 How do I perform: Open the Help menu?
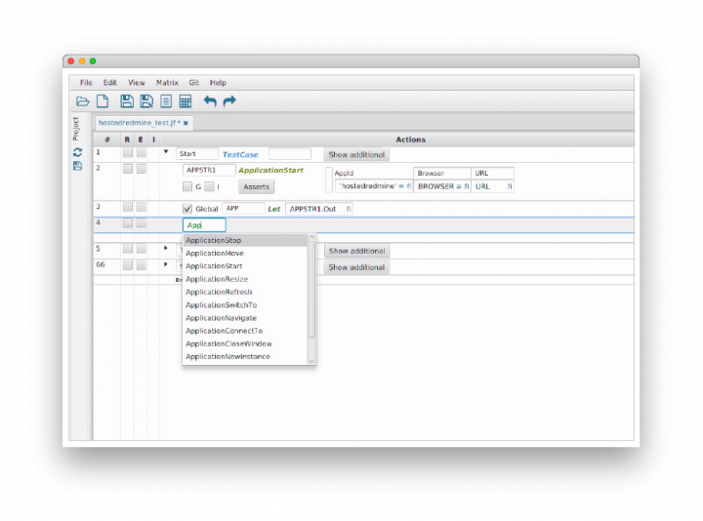tap(218, 82)
